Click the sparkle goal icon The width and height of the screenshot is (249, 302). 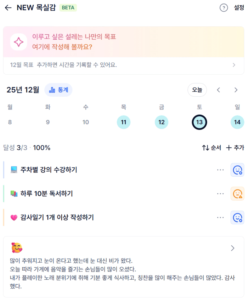tap(18, 42)
